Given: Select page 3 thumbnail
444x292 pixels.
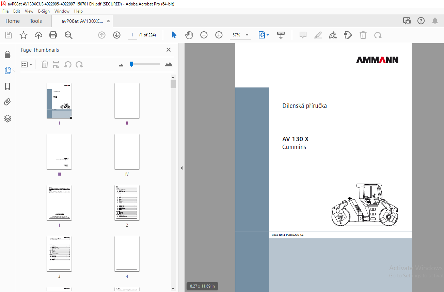Looking at the screenshot, I should [x=59, y=254].
